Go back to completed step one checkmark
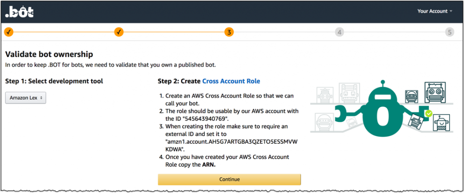 [9, 32]
